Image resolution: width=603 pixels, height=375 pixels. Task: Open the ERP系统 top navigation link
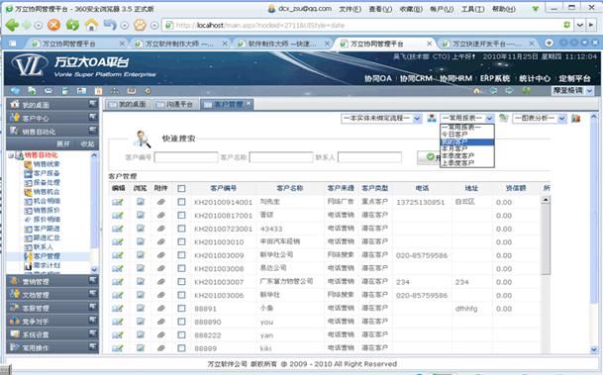coord(495,78)
